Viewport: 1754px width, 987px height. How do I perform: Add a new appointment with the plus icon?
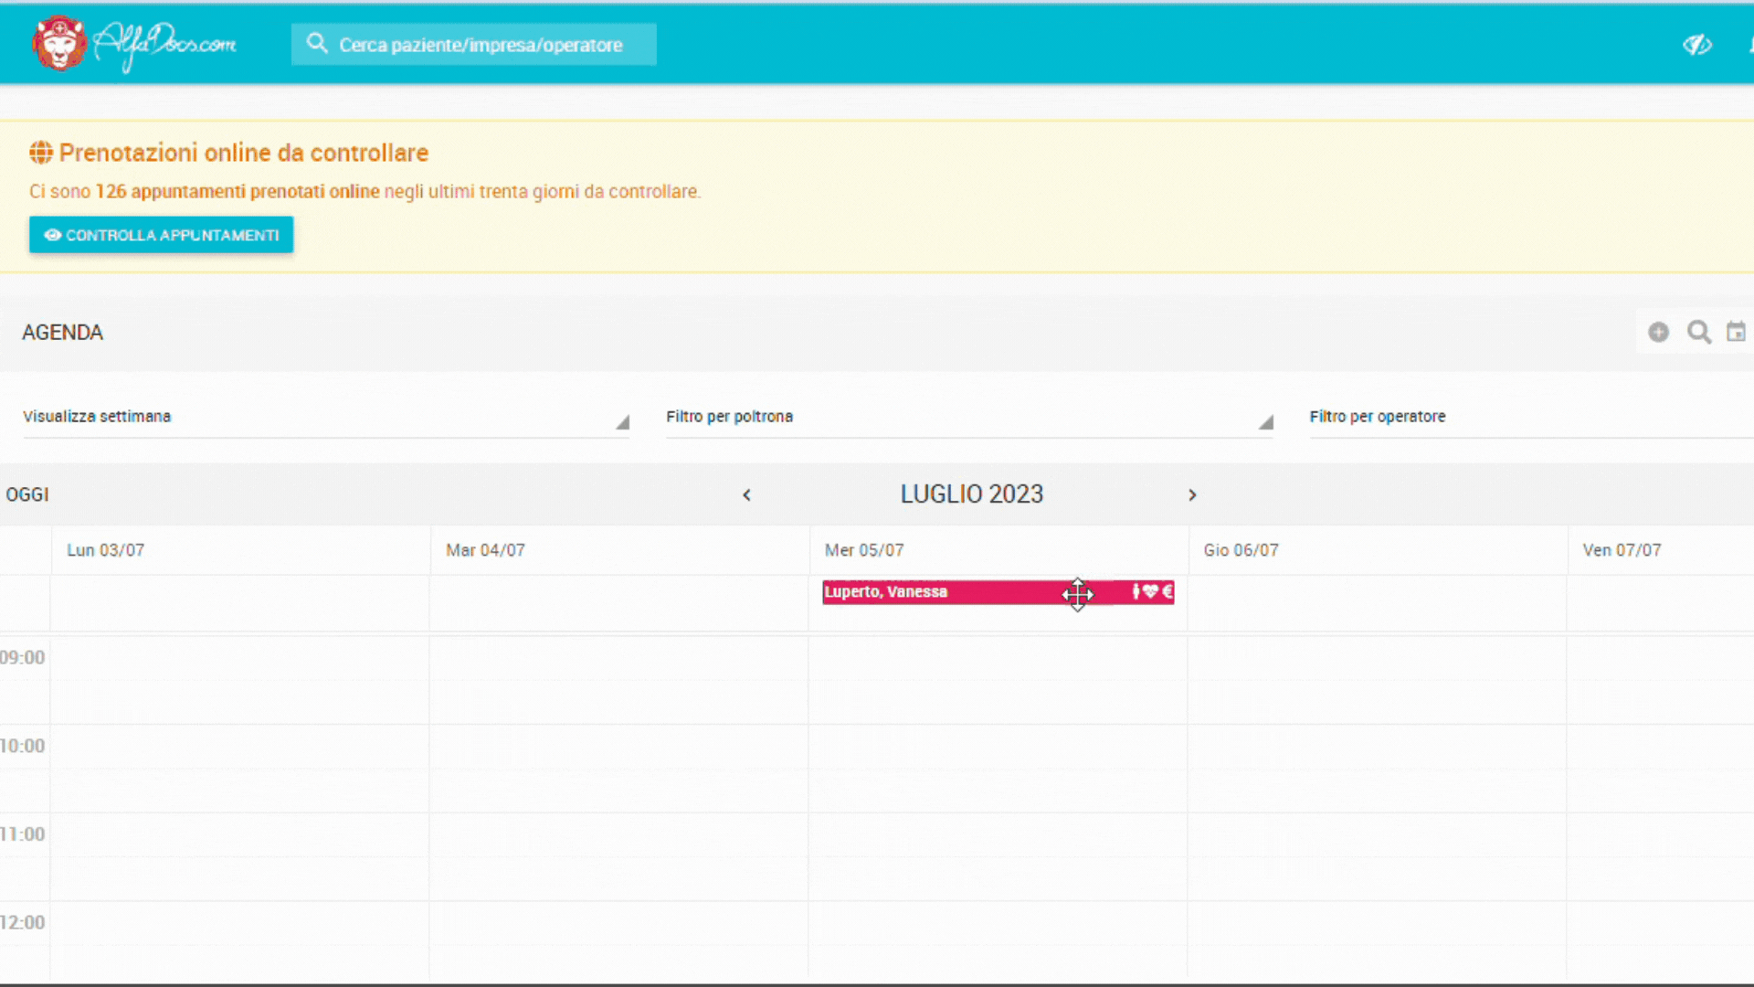tap(1658, 333)
